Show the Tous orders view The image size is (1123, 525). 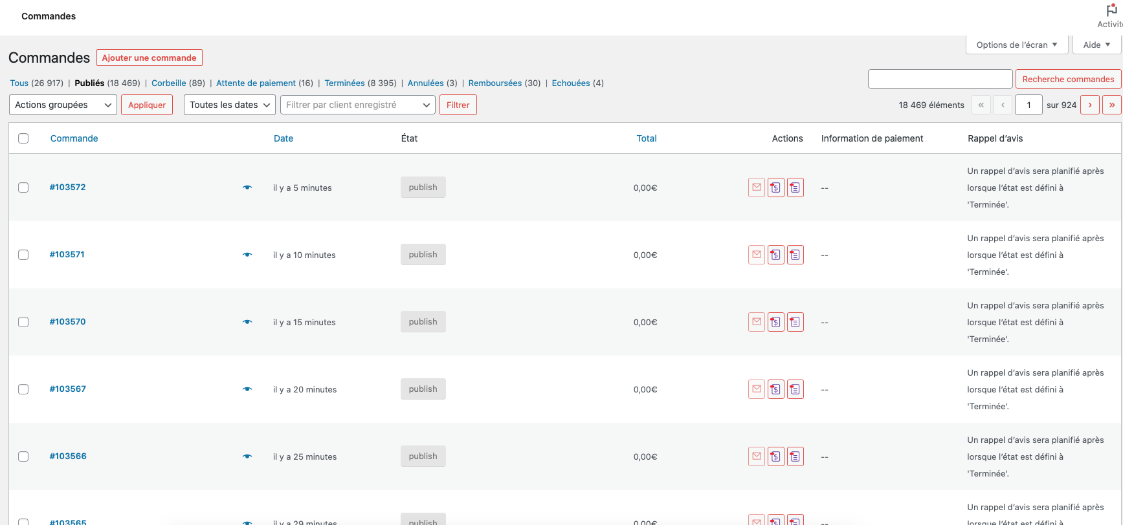(19, 83)
